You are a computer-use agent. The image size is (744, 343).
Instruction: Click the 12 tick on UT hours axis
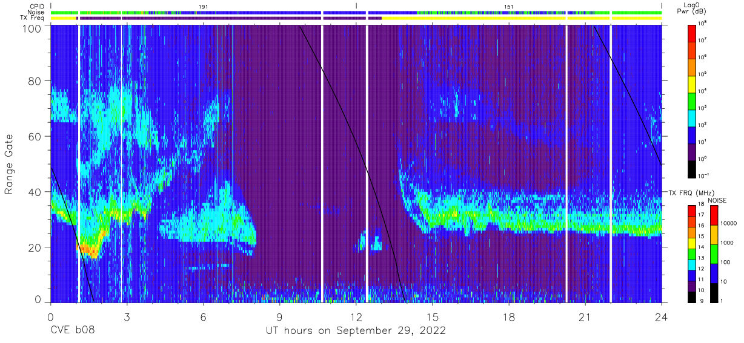[356, 316]
